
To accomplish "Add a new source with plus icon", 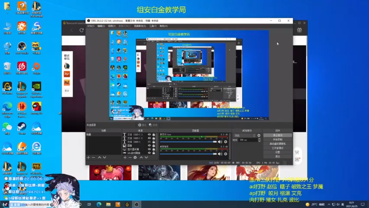I will (x=125, y=157).
